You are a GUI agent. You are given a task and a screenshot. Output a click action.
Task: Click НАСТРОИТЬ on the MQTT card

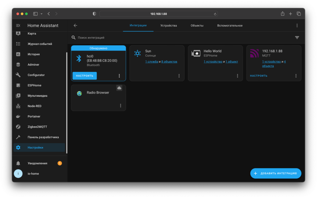(x=258, y=76)
